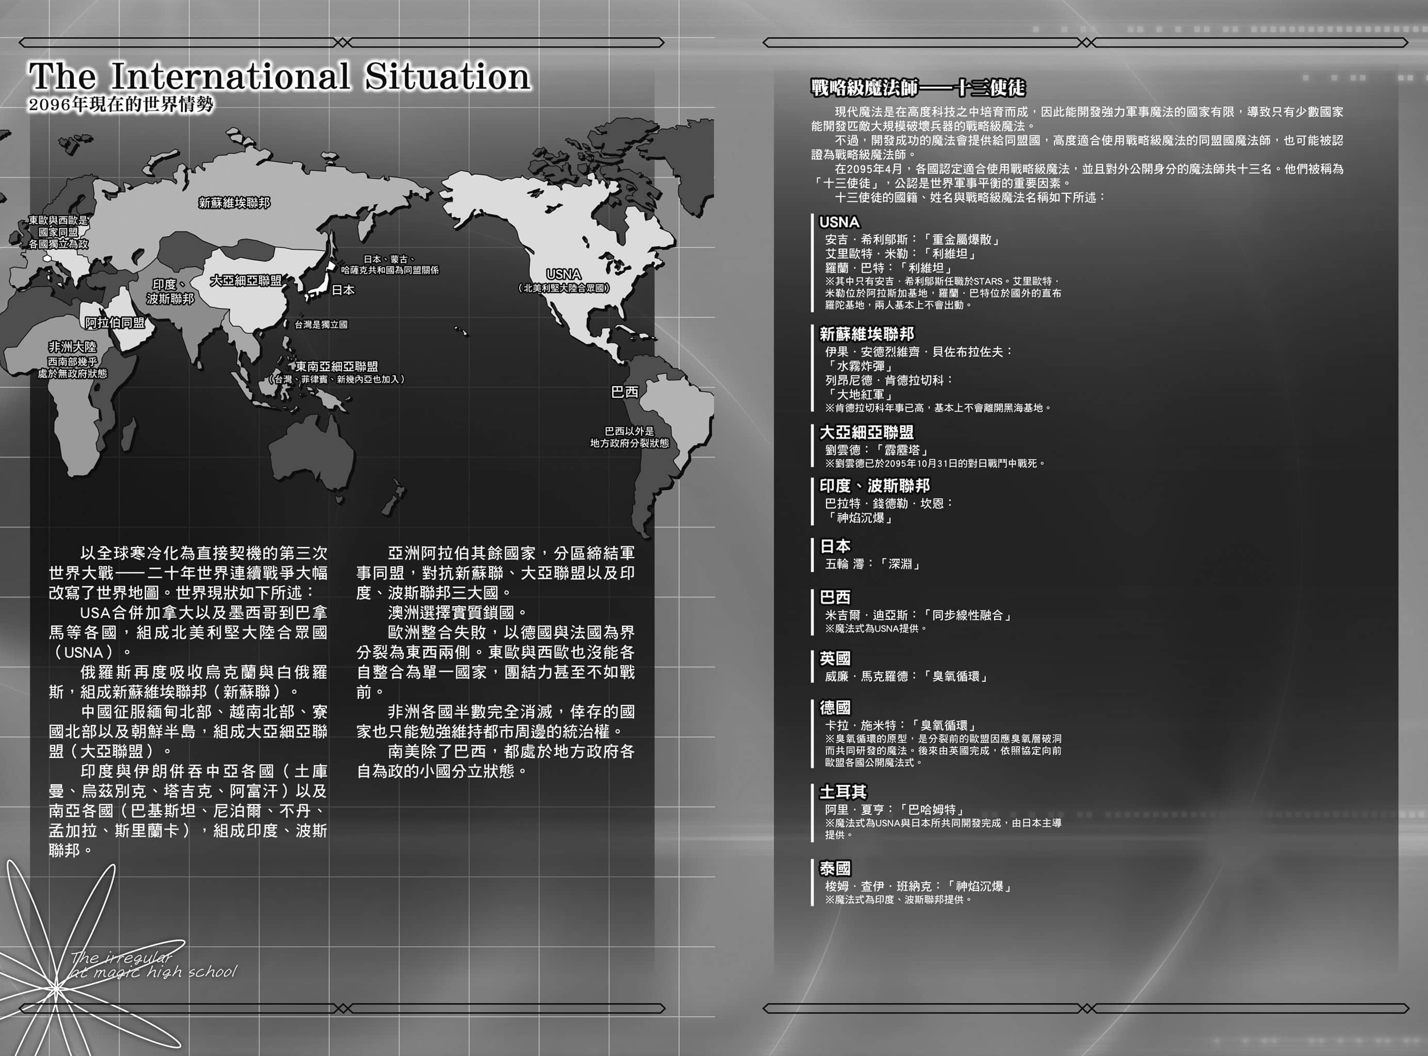
Task: Click the list heading "德國"
Action: (x=835, y=707)
